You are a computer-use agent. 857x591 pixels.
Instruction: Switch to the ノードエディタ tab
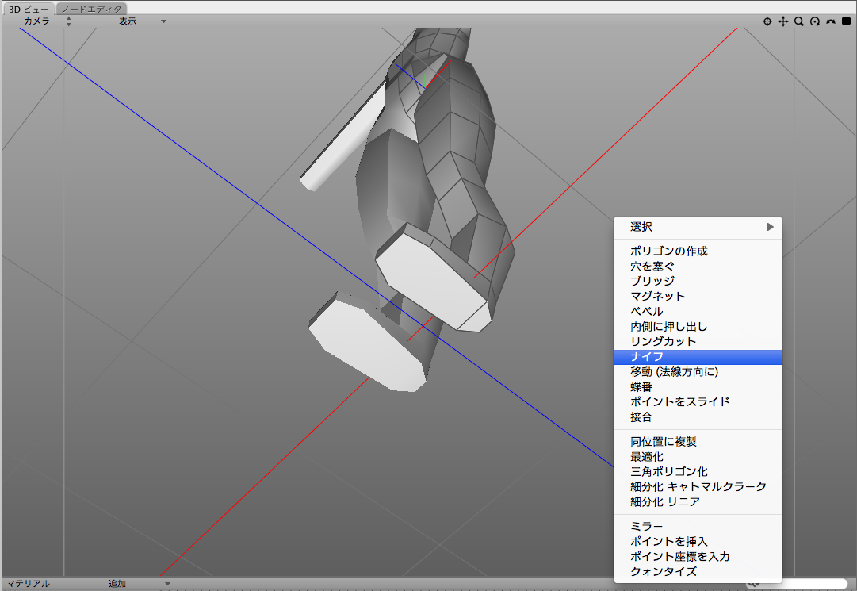[91, 9]
